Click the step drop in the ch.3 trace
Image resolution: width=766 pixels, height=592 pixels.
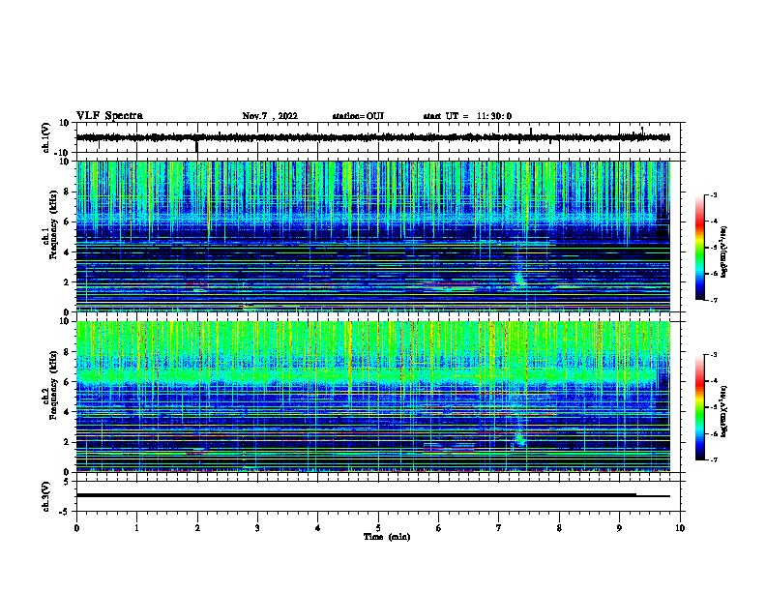pos(636,495)
